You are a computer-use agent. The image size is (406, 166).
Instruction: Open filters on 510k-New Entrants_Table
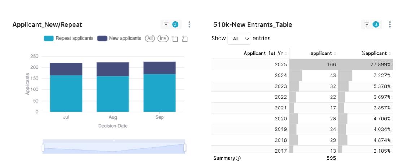[x=367, y=24]
